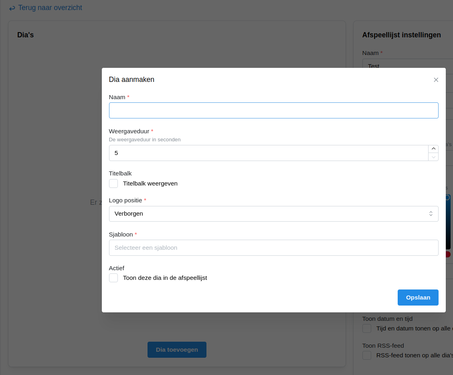Select the red color swatch
The width and height of the screenshot is (453, 375).
click(448, 254)
